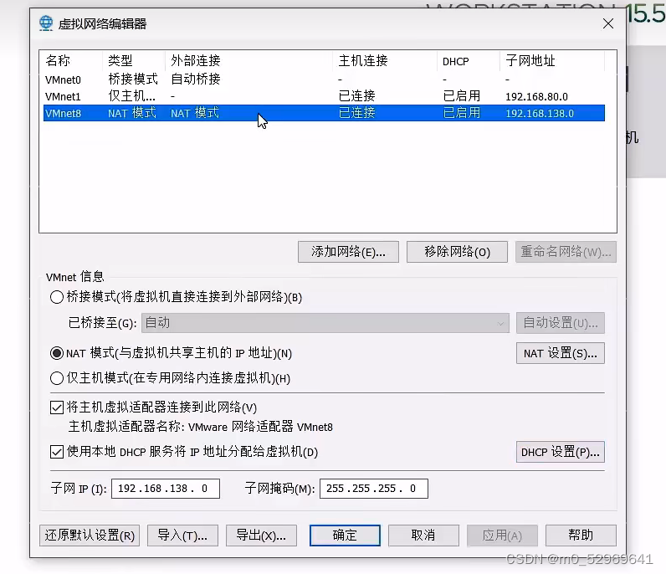Click the 添加网络(E)... button
Viewport: 666px width, 574px height.
(x=348, y=252)
